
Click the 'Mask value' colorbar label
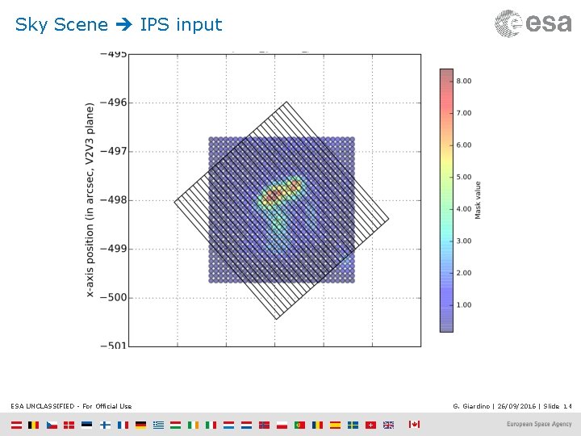point(478,200)
